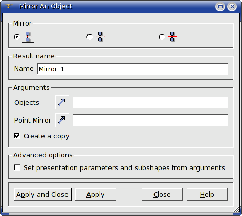Click the Apply and Close button
Screen dimensions: 242x216
42,195
